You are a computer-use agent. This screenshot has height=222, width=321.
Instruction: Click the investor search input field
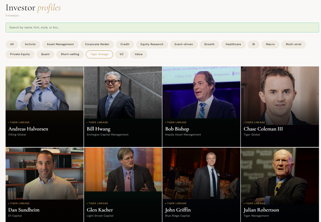162,28
